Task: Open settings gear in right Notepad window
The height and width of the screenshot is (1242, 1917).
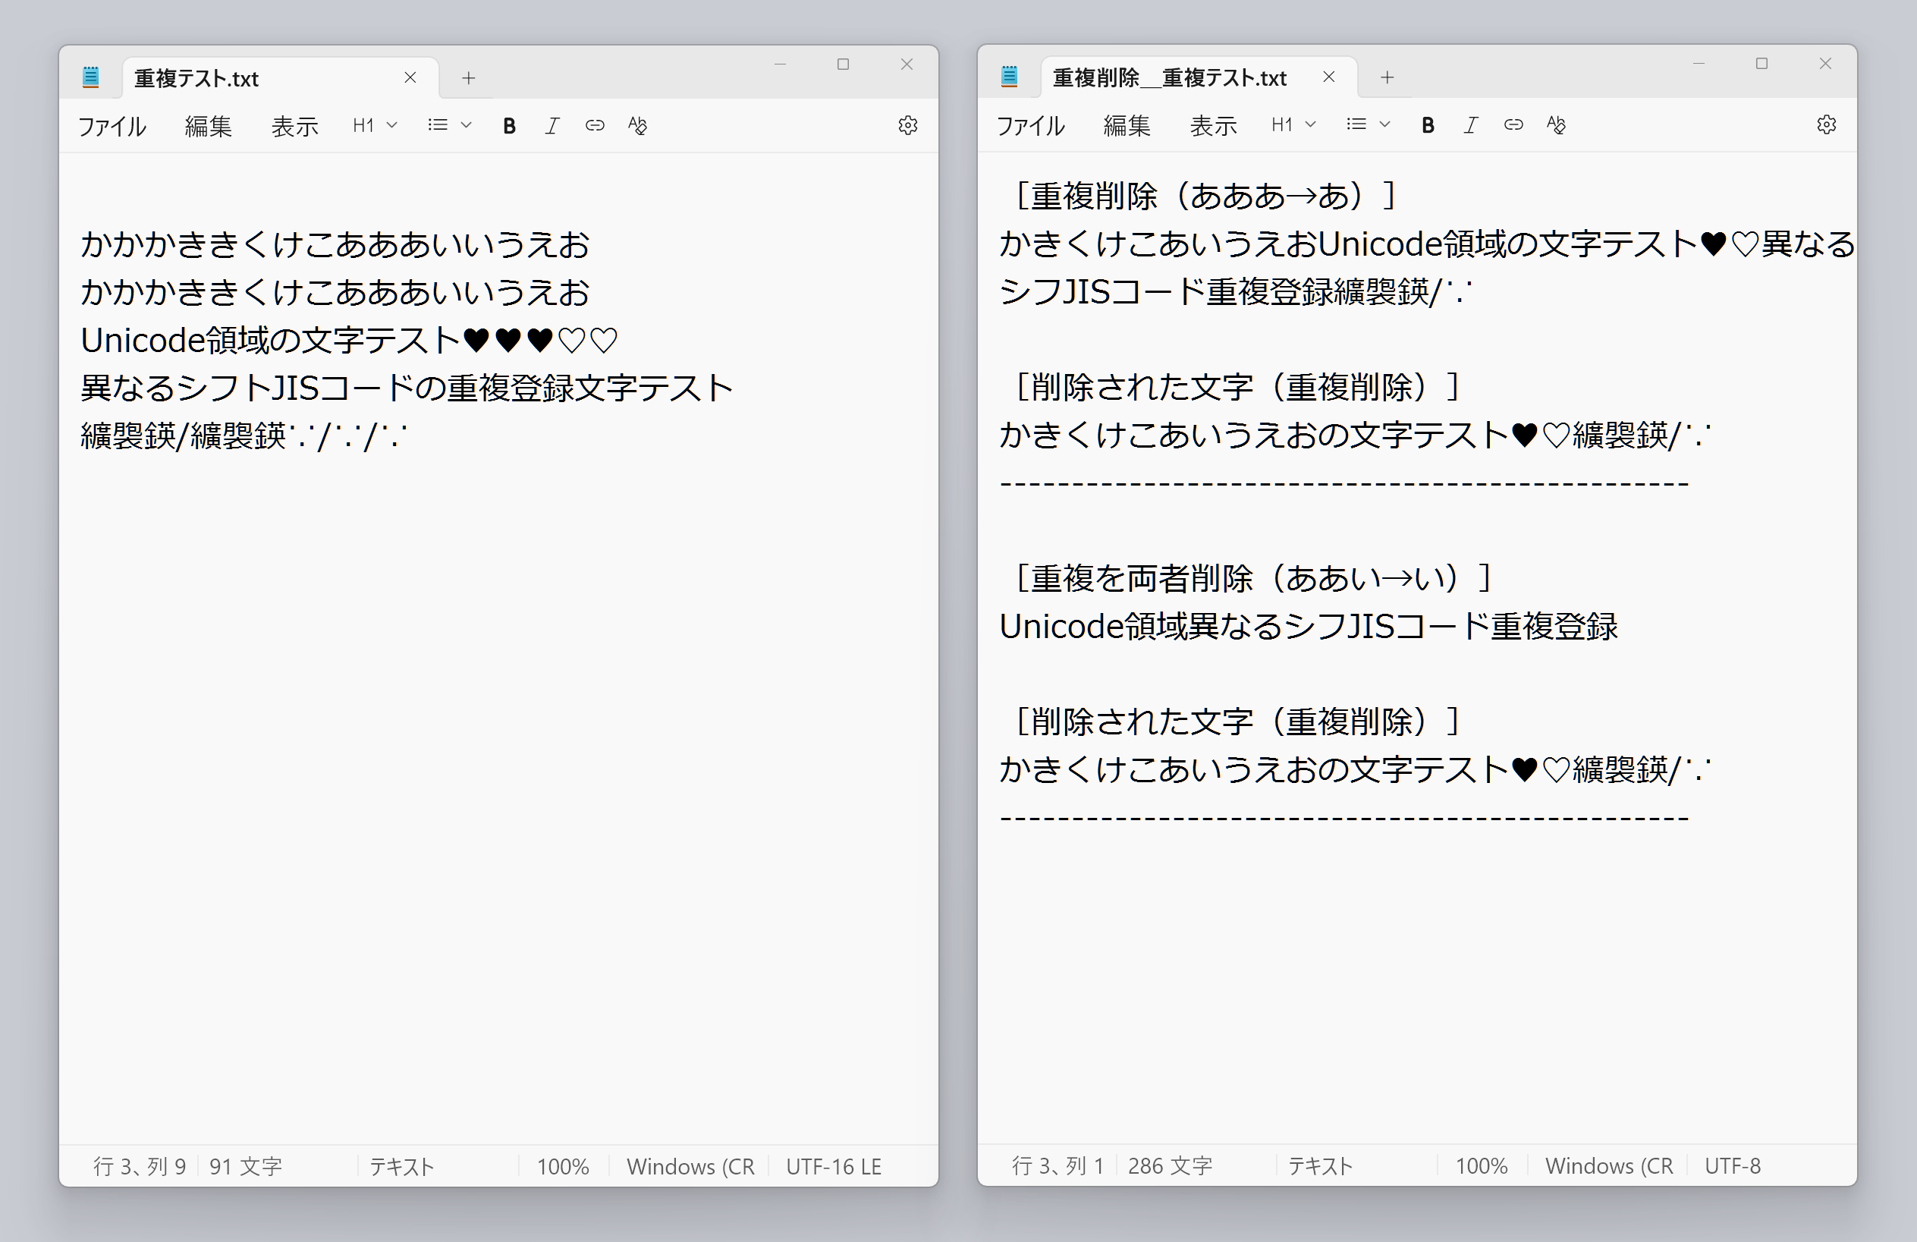Action: point(1826,125)
